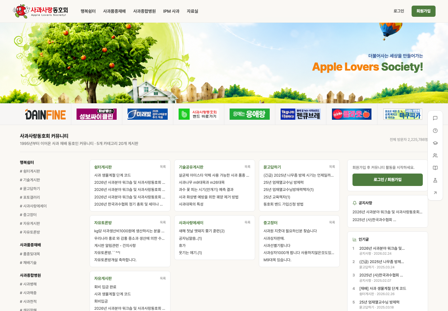Click 목록 on the 중고장터 card
The width and height of the screenshot is (448, 311).
332,222
